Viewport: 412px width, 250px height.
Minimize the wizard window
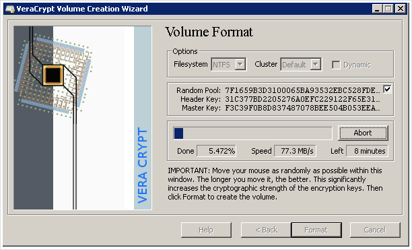pos(377,9)
